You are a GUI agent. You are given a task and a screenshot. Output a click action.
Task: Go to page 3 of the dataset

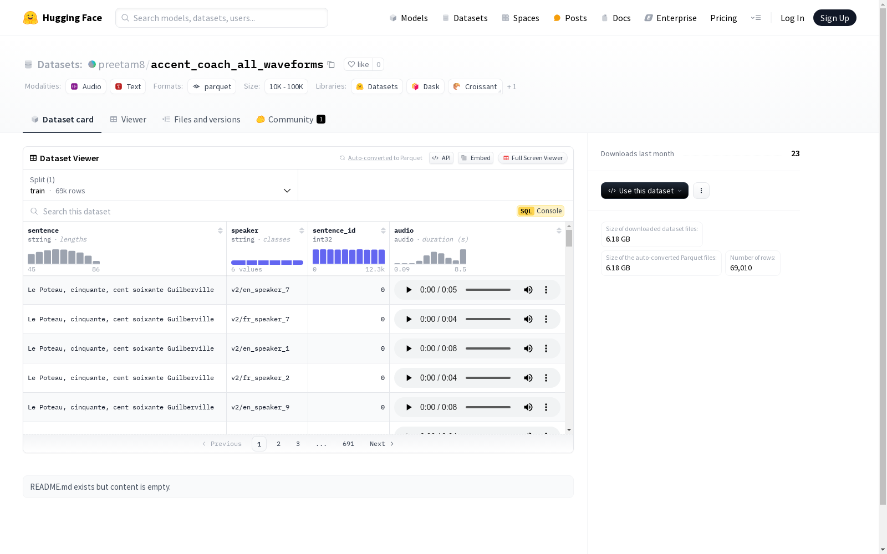tap(298, 444)
